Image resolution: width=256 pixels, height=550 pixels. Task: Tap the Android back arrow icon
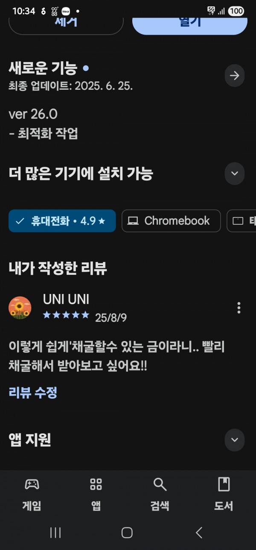point(199,532)
